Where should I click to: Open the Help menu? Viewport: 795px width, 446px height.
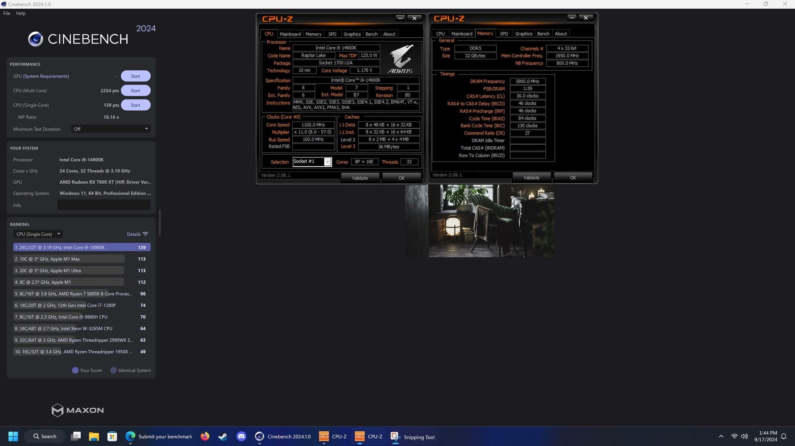coord(21,13)
